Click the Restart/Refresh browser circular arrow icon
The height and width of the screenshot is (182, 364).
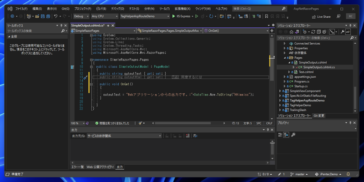[x=211, y=16]
